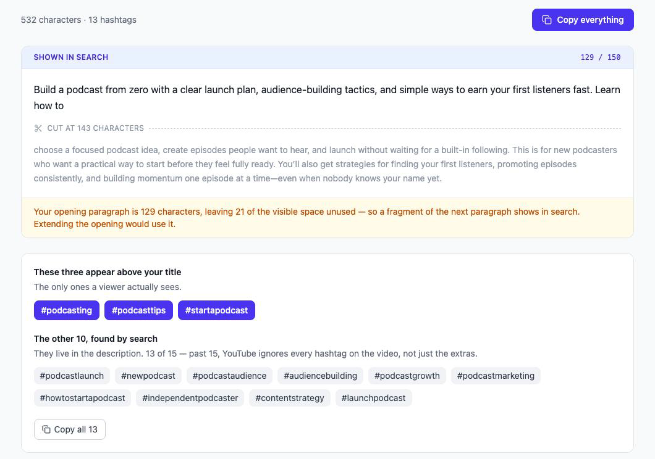Click the Copy all 13 button
This screenshot has width=655, height=459.
click(x=70, y=429)
